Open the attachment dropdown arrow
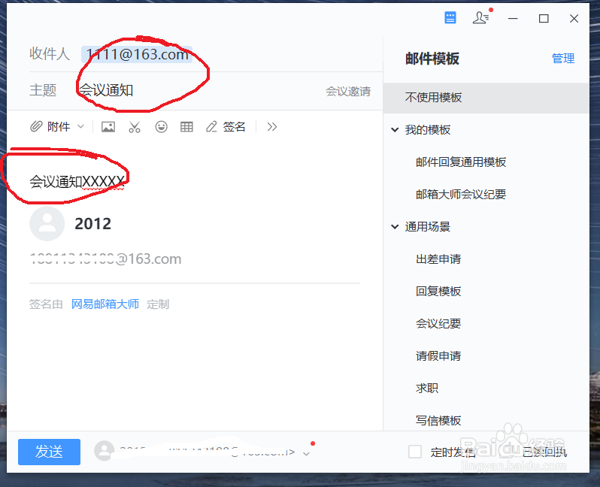 click(80, 126)
